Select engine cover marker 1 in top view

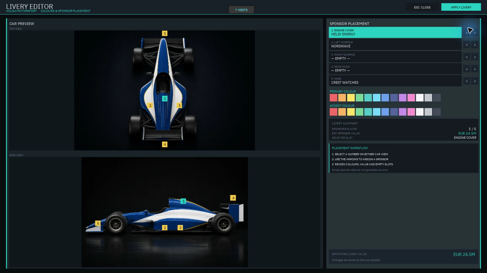(165, 99)
